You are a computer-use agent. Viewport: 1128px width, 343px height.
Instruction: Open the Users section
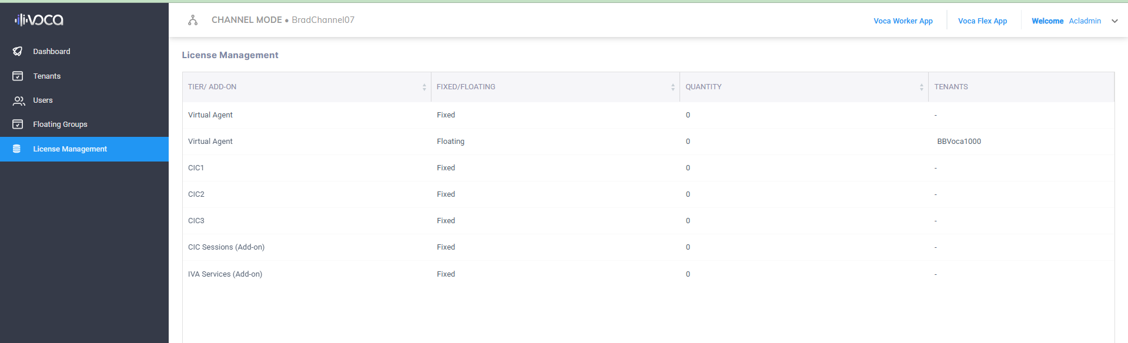point(43,100)
